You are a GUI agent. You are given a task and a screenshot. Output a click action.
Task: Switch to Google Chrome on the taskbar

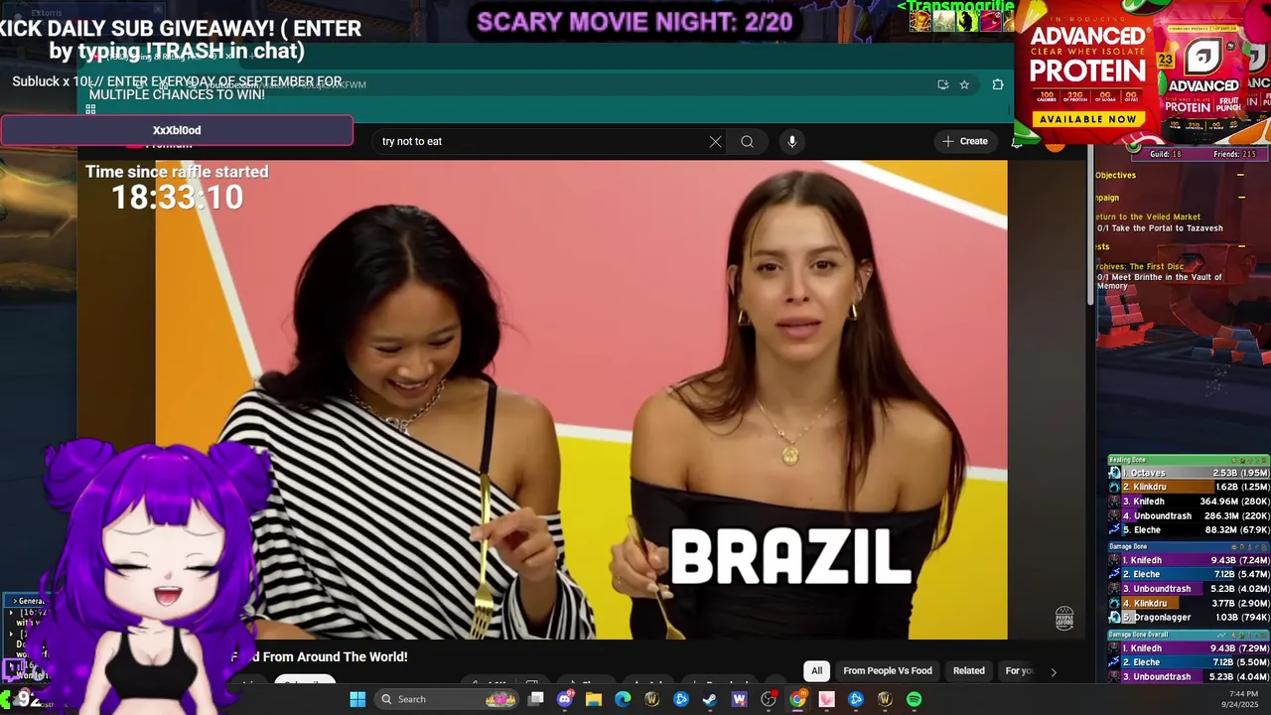click(797, 699)
